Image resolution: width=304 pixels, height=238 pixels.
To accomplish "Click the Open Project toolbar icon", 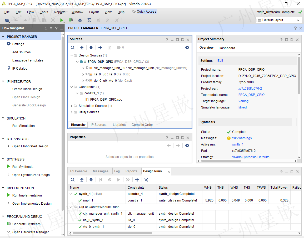I will click(x=7, y=20).
